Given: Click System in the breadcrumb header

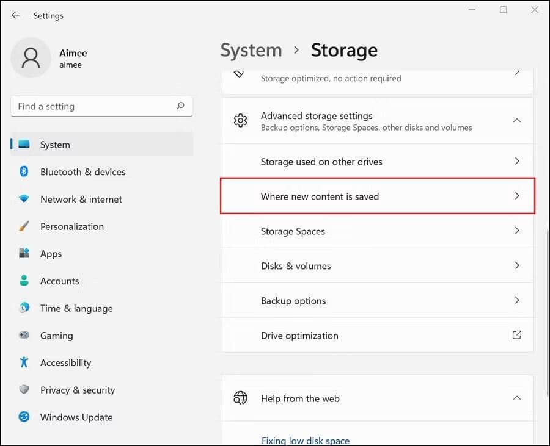Looking at the screenshot, I should [251, 50].
